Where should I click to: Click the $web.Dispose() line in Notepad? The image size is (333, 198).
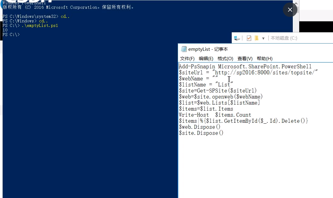(x=200, y=127)
